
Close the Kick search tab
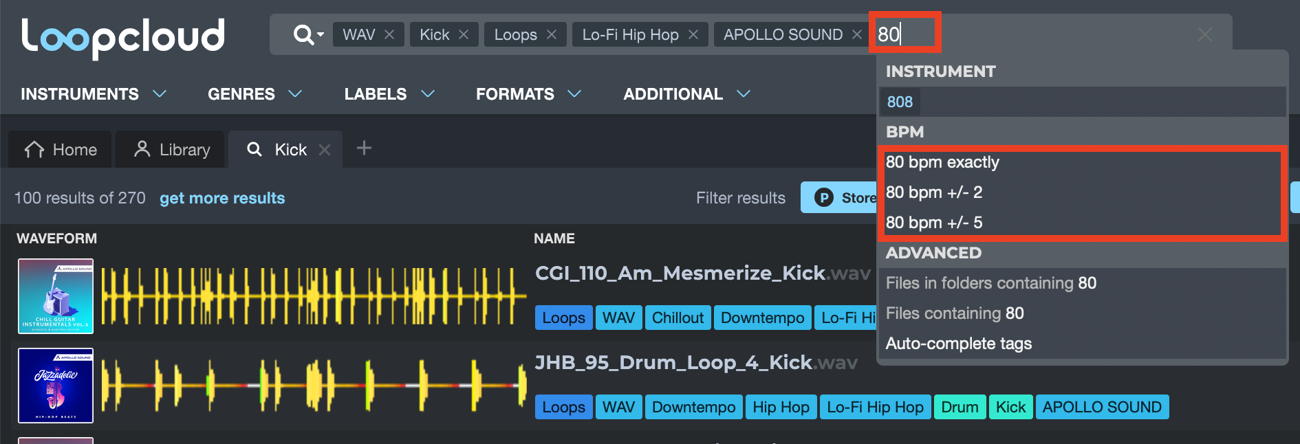325,150
